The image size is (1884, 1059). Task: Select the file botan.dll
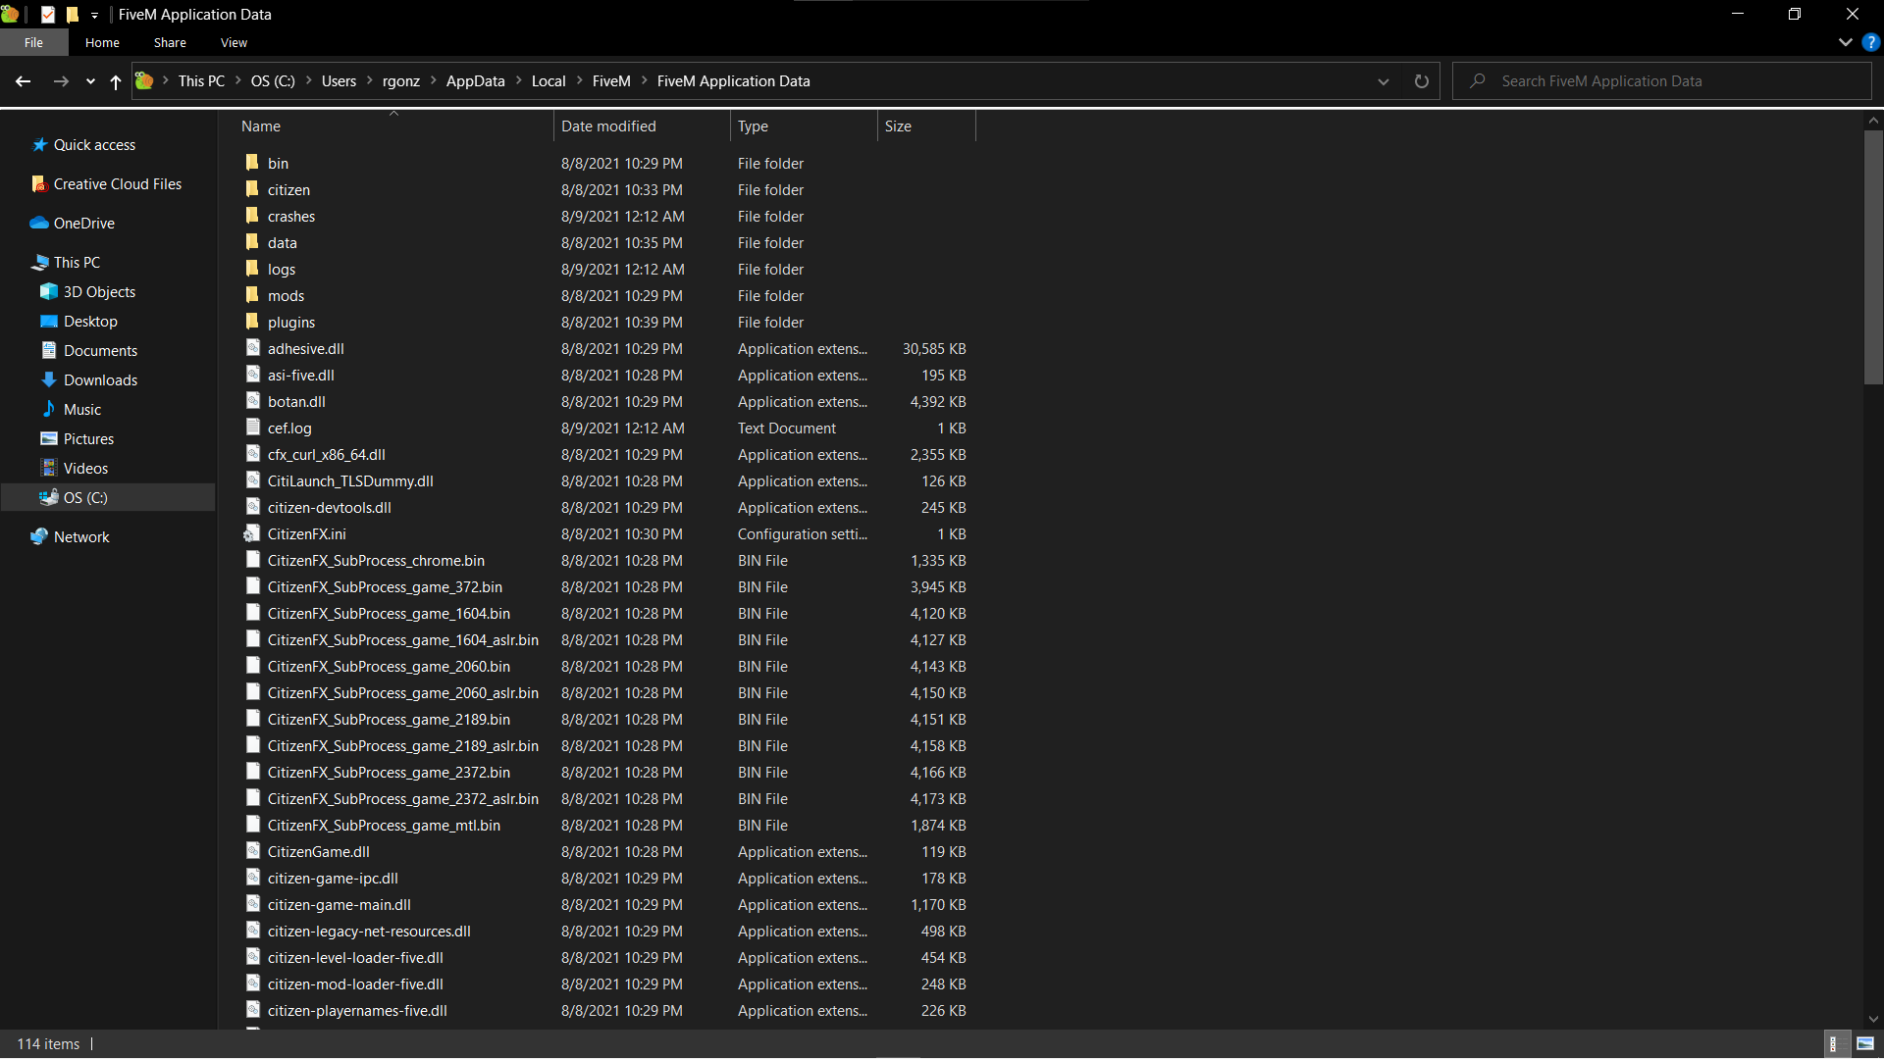[296, 401]
